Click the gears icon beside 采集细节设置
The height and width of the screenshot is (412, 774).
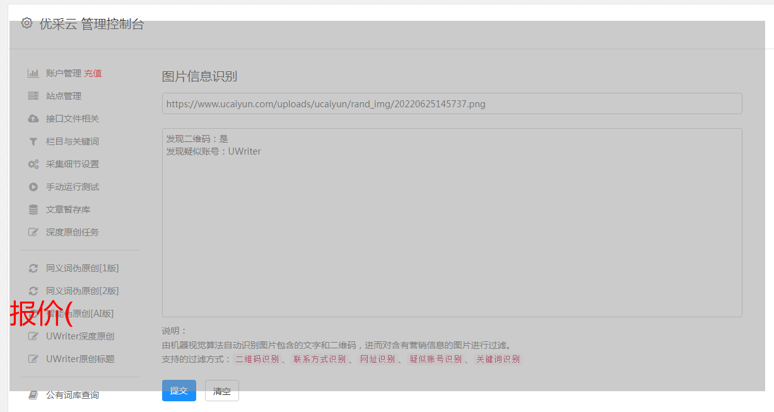pos(33,164)
